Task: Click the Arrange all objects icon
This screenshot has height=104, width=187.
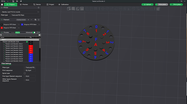Action: pos(82,9)
